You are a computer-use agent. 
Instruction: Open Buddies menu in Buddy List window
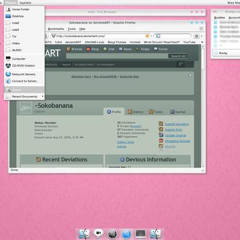pos(220,17)
